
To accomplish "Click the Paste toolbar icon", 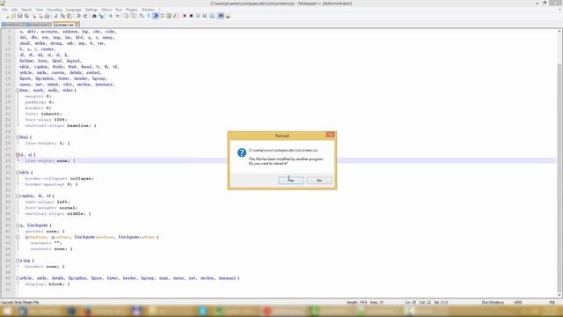I will (69, 16).
